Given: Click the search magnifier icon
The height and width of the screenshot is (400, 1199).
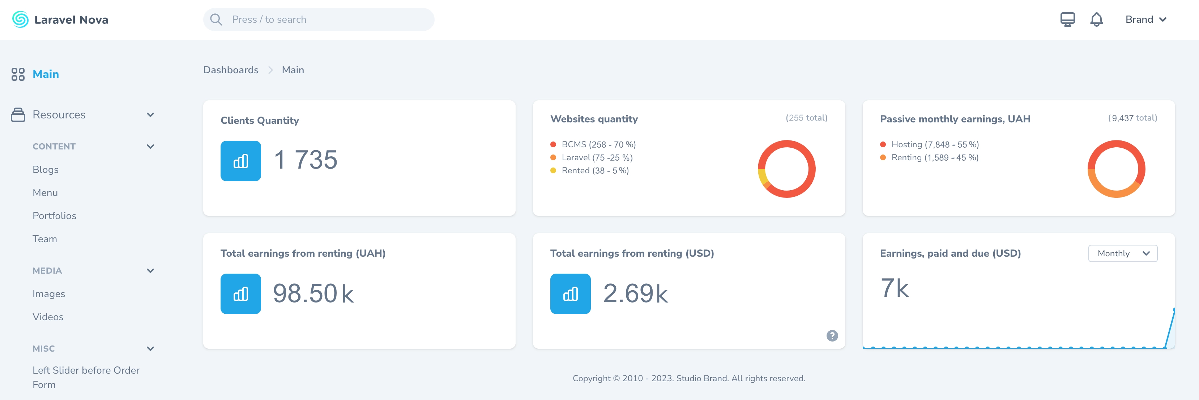Looking at the screenshot, I should (x=216, y=19).
